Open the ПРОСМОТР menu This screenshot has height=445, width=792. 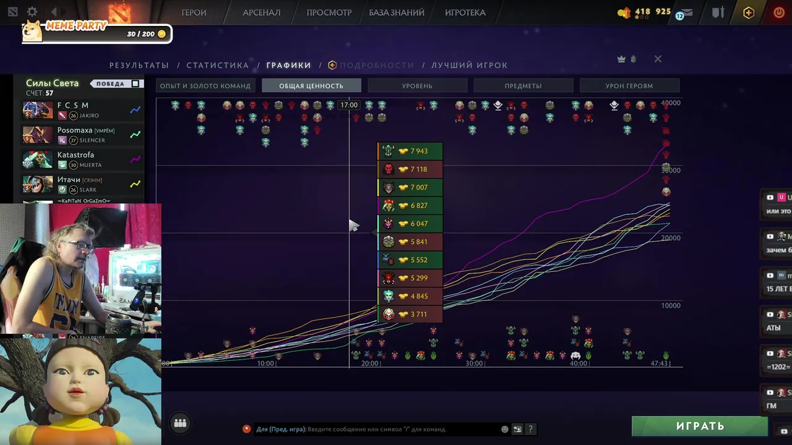tap(329, 12)
